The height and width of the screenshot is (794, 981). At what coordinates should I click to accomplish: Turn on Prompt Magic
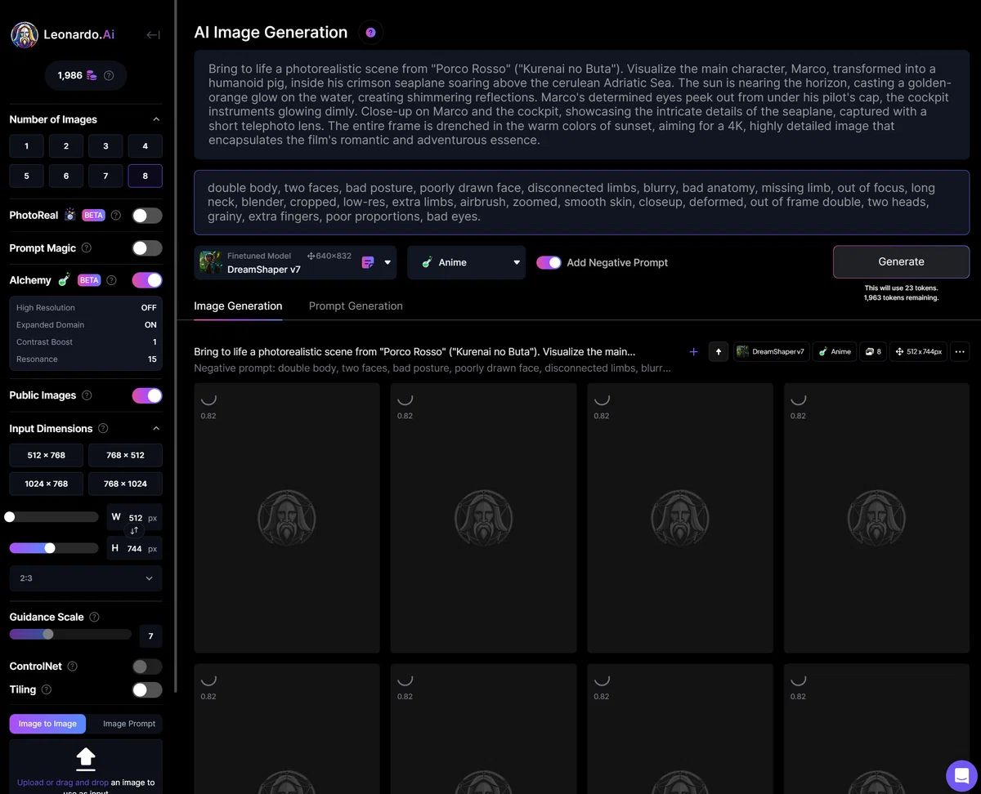[147, 248]
